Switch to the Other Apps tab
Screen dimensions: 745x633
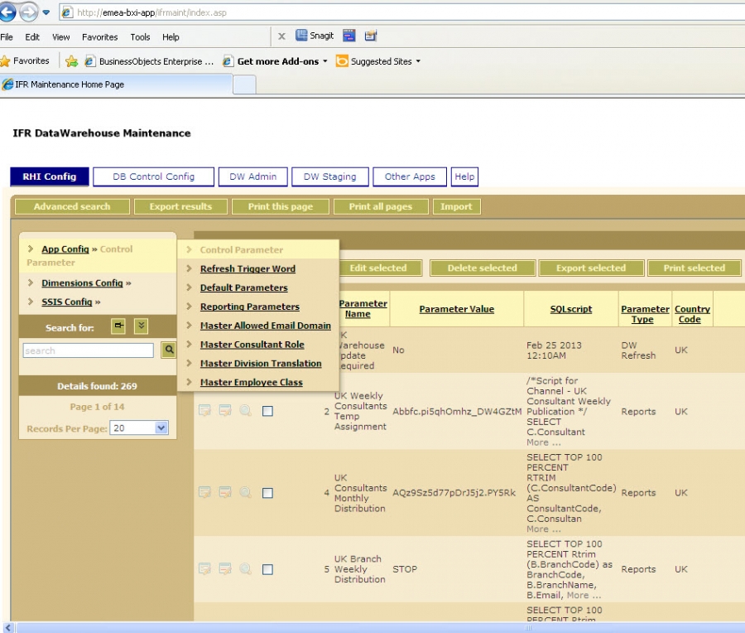(410, 176)
